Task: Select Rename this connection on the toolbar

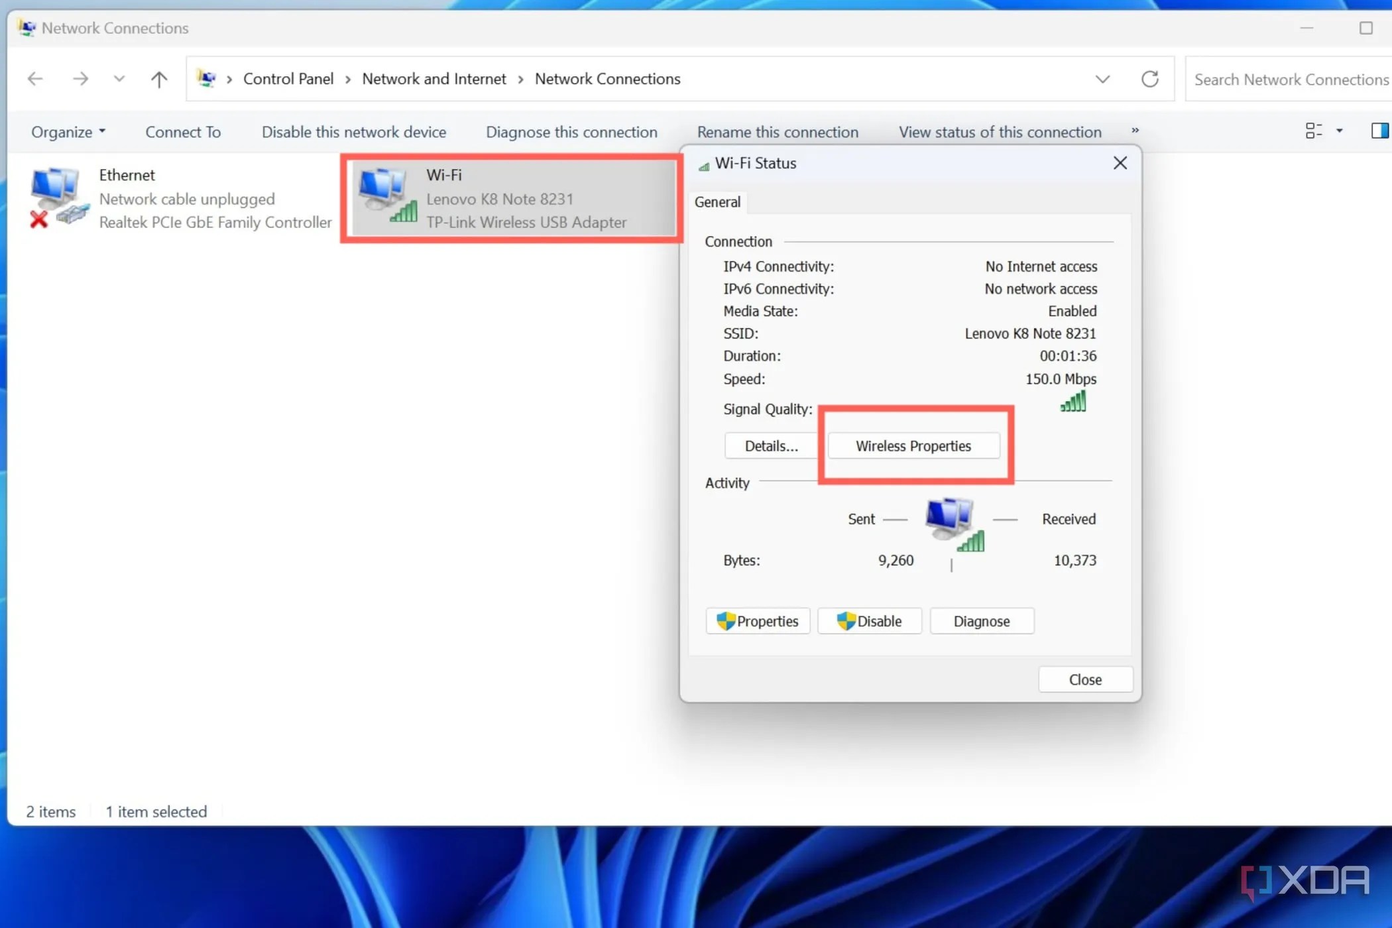Action: 778,131
